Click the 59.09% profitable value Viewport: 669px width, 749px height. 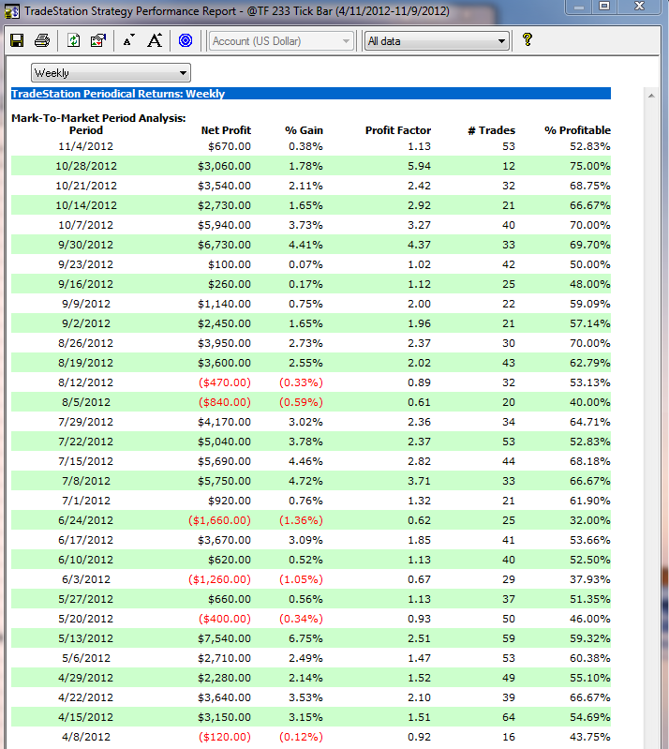click(589, 304)
